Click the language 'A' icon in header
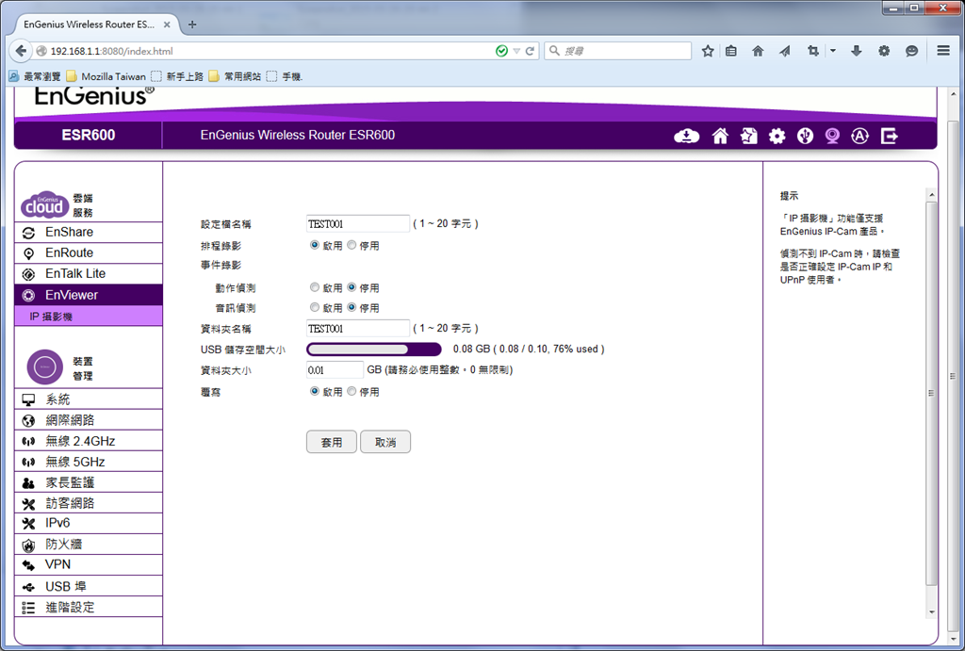Screen dimensions: 965x651 point(859,136)
